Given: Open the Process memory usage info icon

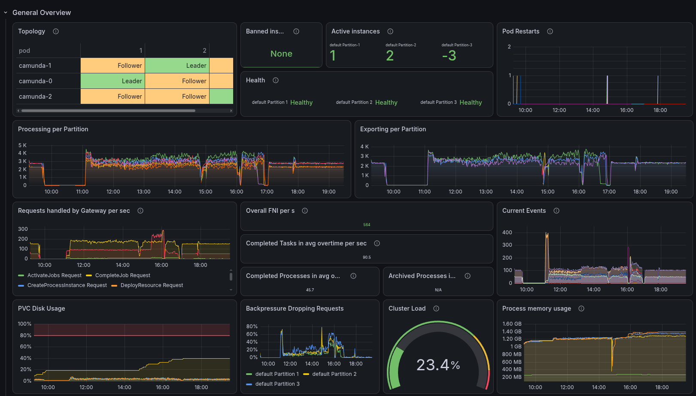Looking at the screenshot, I should click(581, 308).
